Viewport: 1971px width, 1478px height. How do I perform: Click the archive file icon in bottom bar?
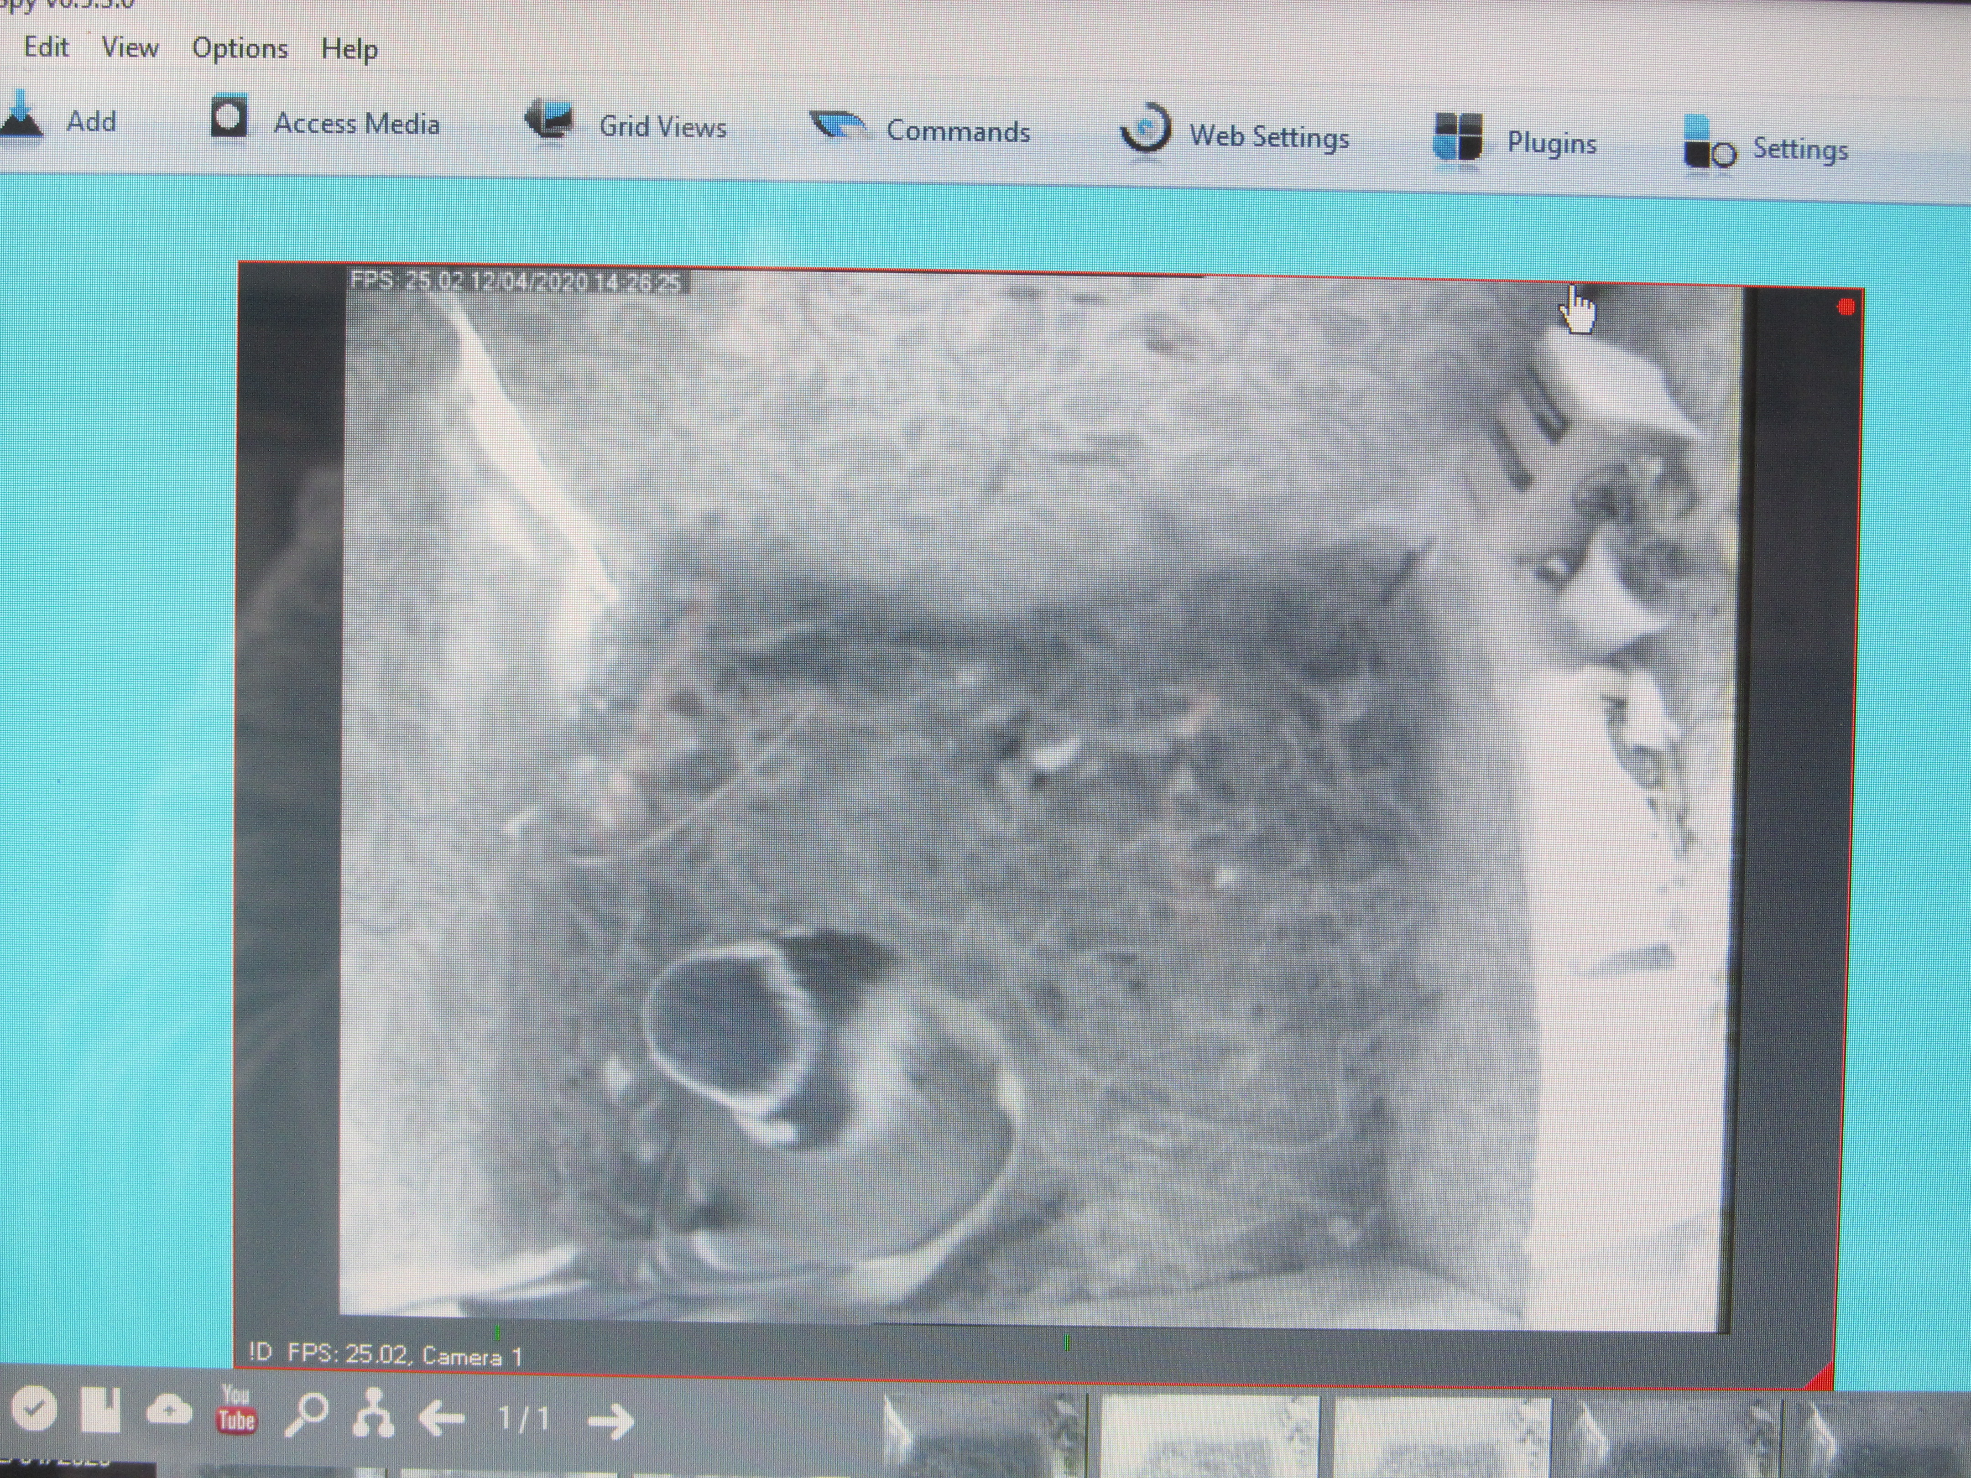click(100, 1410)
